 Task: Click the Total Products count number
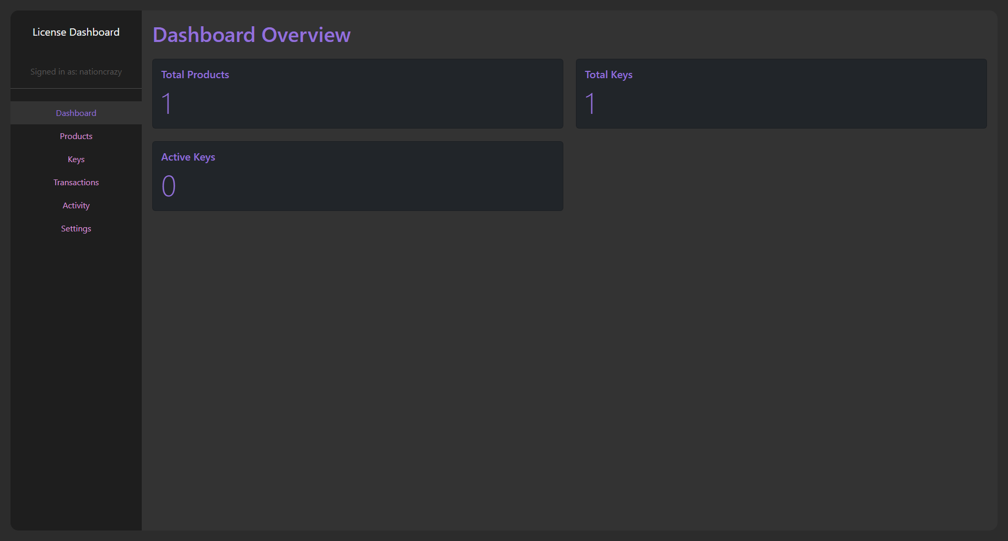(x=167, y=103)
